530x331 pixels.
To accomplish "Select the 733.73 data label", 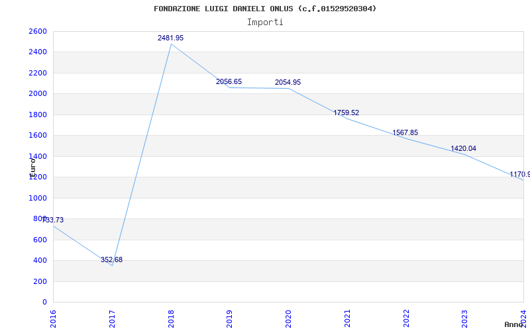I will [x=53, y=220].
